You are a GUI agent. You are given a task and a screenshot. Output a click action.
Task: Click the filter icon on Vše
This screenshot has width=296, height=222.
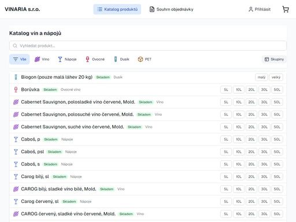(16, 59)
